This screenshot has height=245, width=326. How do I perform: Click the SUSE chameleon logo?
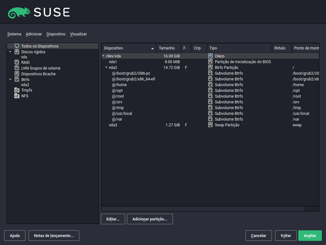[x=19, y=12]
